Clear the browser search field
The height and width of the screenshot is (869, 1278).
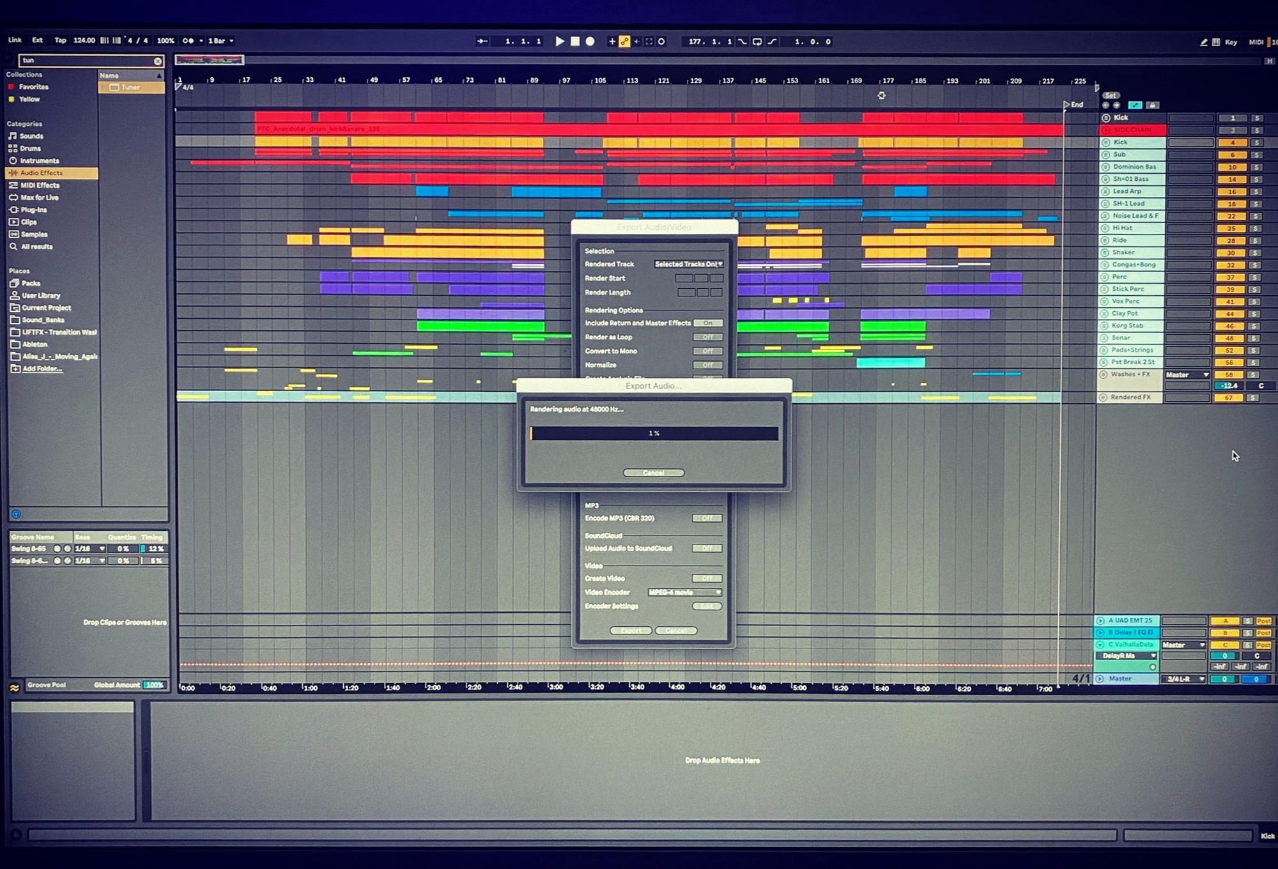(158, 61)
